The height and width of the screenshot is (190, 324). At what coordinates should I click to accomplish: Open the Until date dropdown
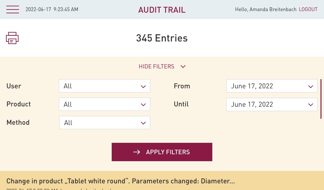click(x=272, y=104)
